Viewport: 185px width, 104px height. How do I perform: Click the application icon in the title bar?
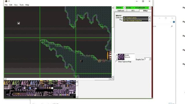tap(6, 1)
